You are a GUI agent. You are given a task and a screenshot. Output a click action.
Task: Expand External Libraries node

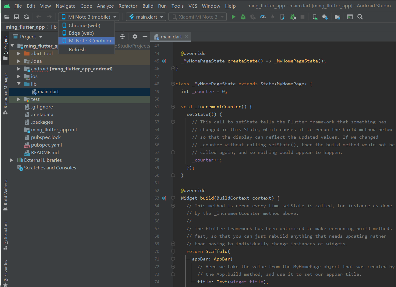tap(12, 160)
